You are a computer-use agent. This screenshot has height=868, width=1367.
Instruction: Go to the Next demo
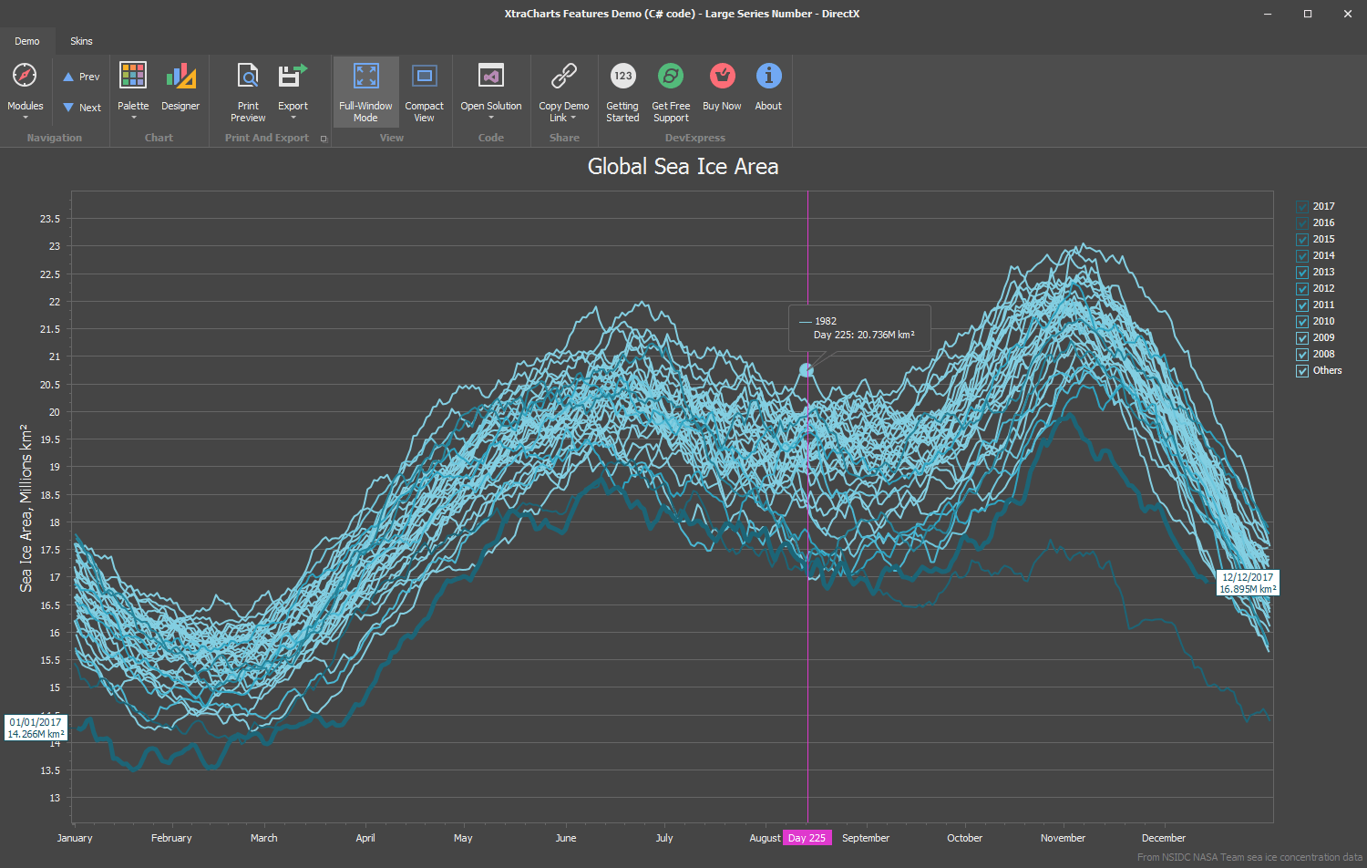(x=81, y=108)
